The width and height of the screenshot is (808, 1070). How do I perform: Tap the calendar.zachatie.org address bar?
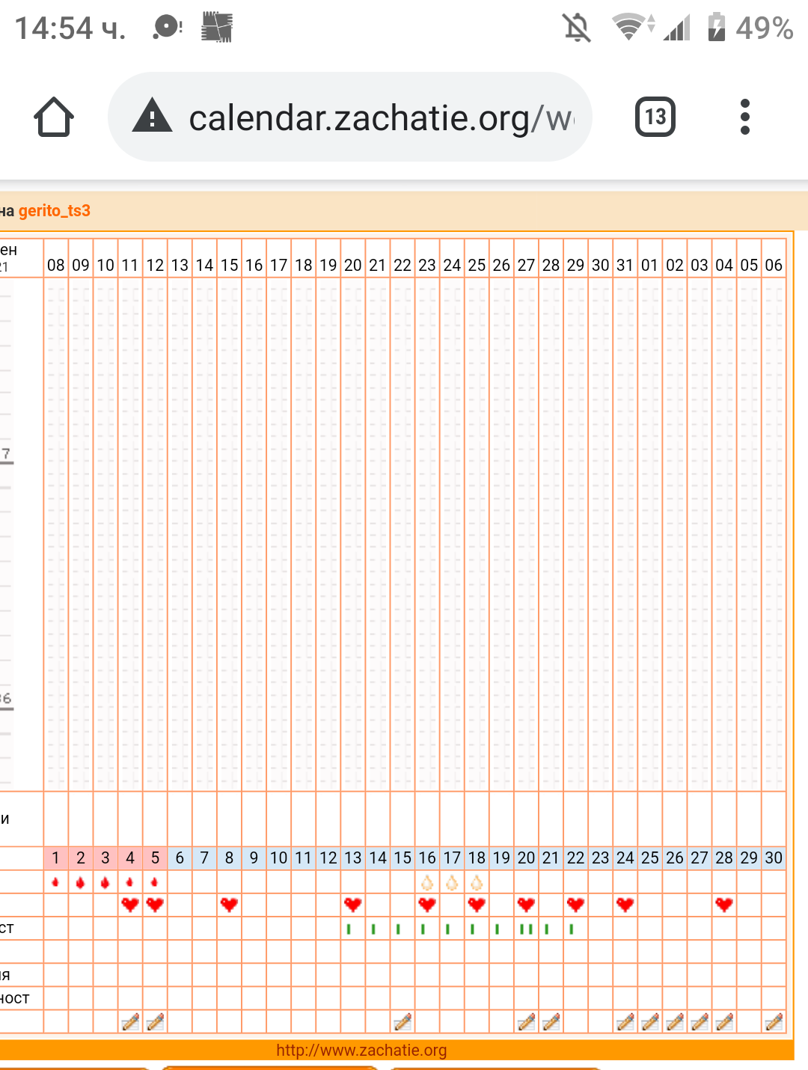click(x=350, y=117)
